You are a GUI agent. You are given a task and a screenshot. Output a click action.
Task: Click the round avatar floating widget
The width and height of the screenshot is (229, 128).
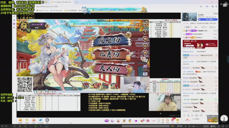(x=224, y=118)
